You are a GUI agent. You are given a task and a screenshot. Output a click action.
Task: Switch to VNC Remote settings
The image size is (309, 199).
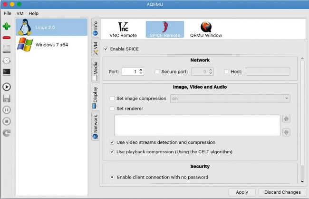click(x=123, y=30)
